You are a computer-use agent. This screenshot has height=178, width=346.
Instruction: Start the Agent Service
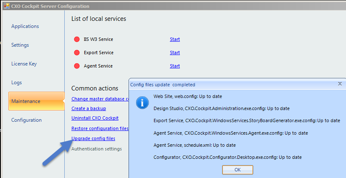click(175, 66)
